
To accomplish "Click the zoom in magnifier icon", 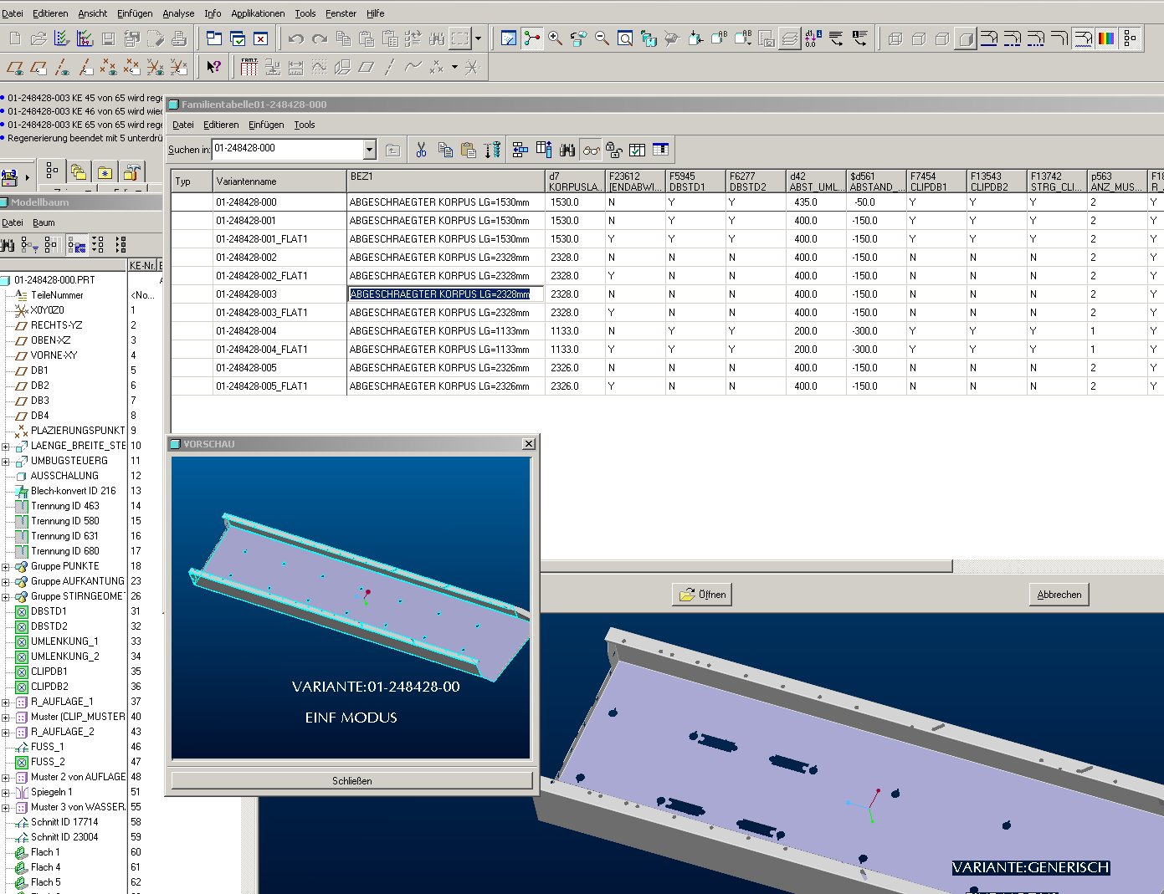I will click(x=555, y=38).
